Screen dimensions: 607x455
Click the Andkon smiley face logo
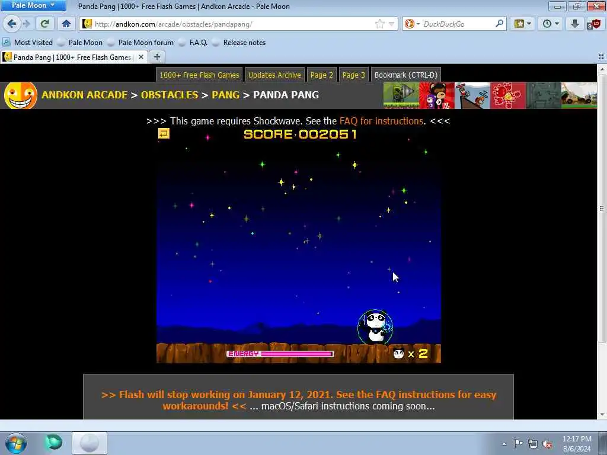click(x=21, y=95)
